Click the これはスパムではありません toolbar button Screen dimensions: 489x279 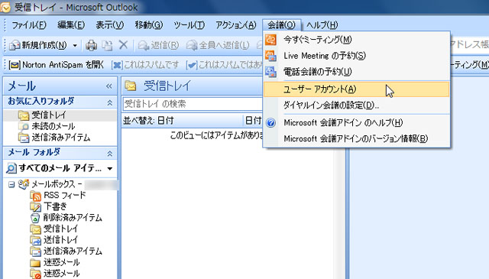click(224, 65)
